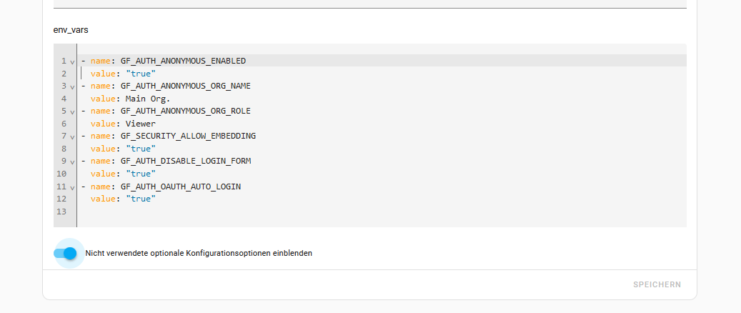Click GF_AUTH_OAUTH_AUTO_LOGIN variable name
741x313 pixels.
181,187
